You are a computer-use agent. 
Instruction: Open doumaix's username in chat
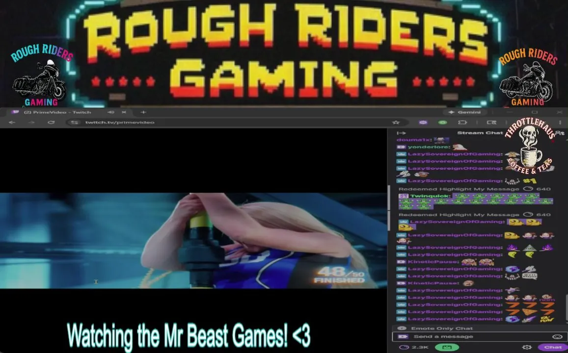(x=414, y=140)
